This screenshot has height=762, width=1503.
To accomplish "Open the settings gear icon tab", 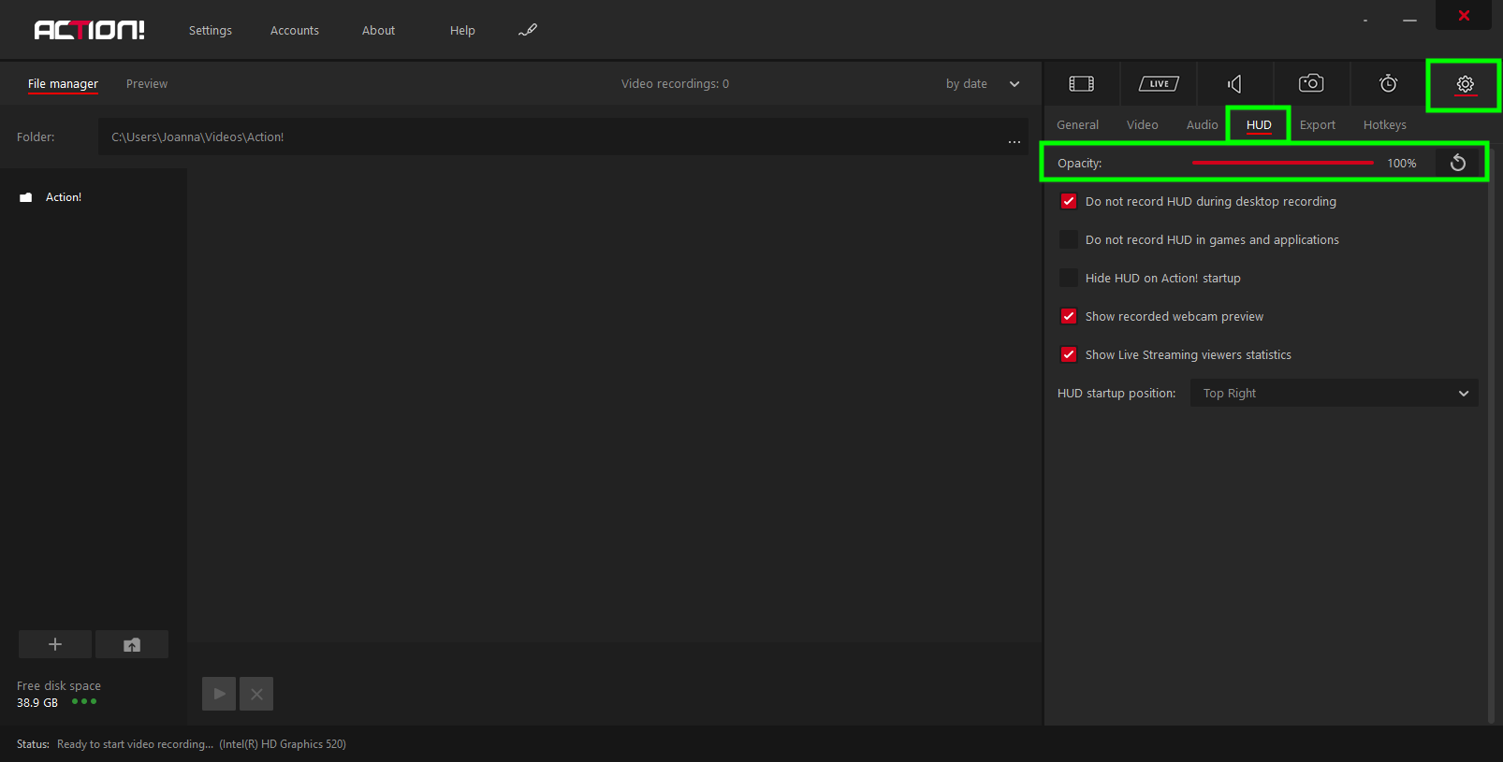I will pyautogui.click(x=1465, y=84).
